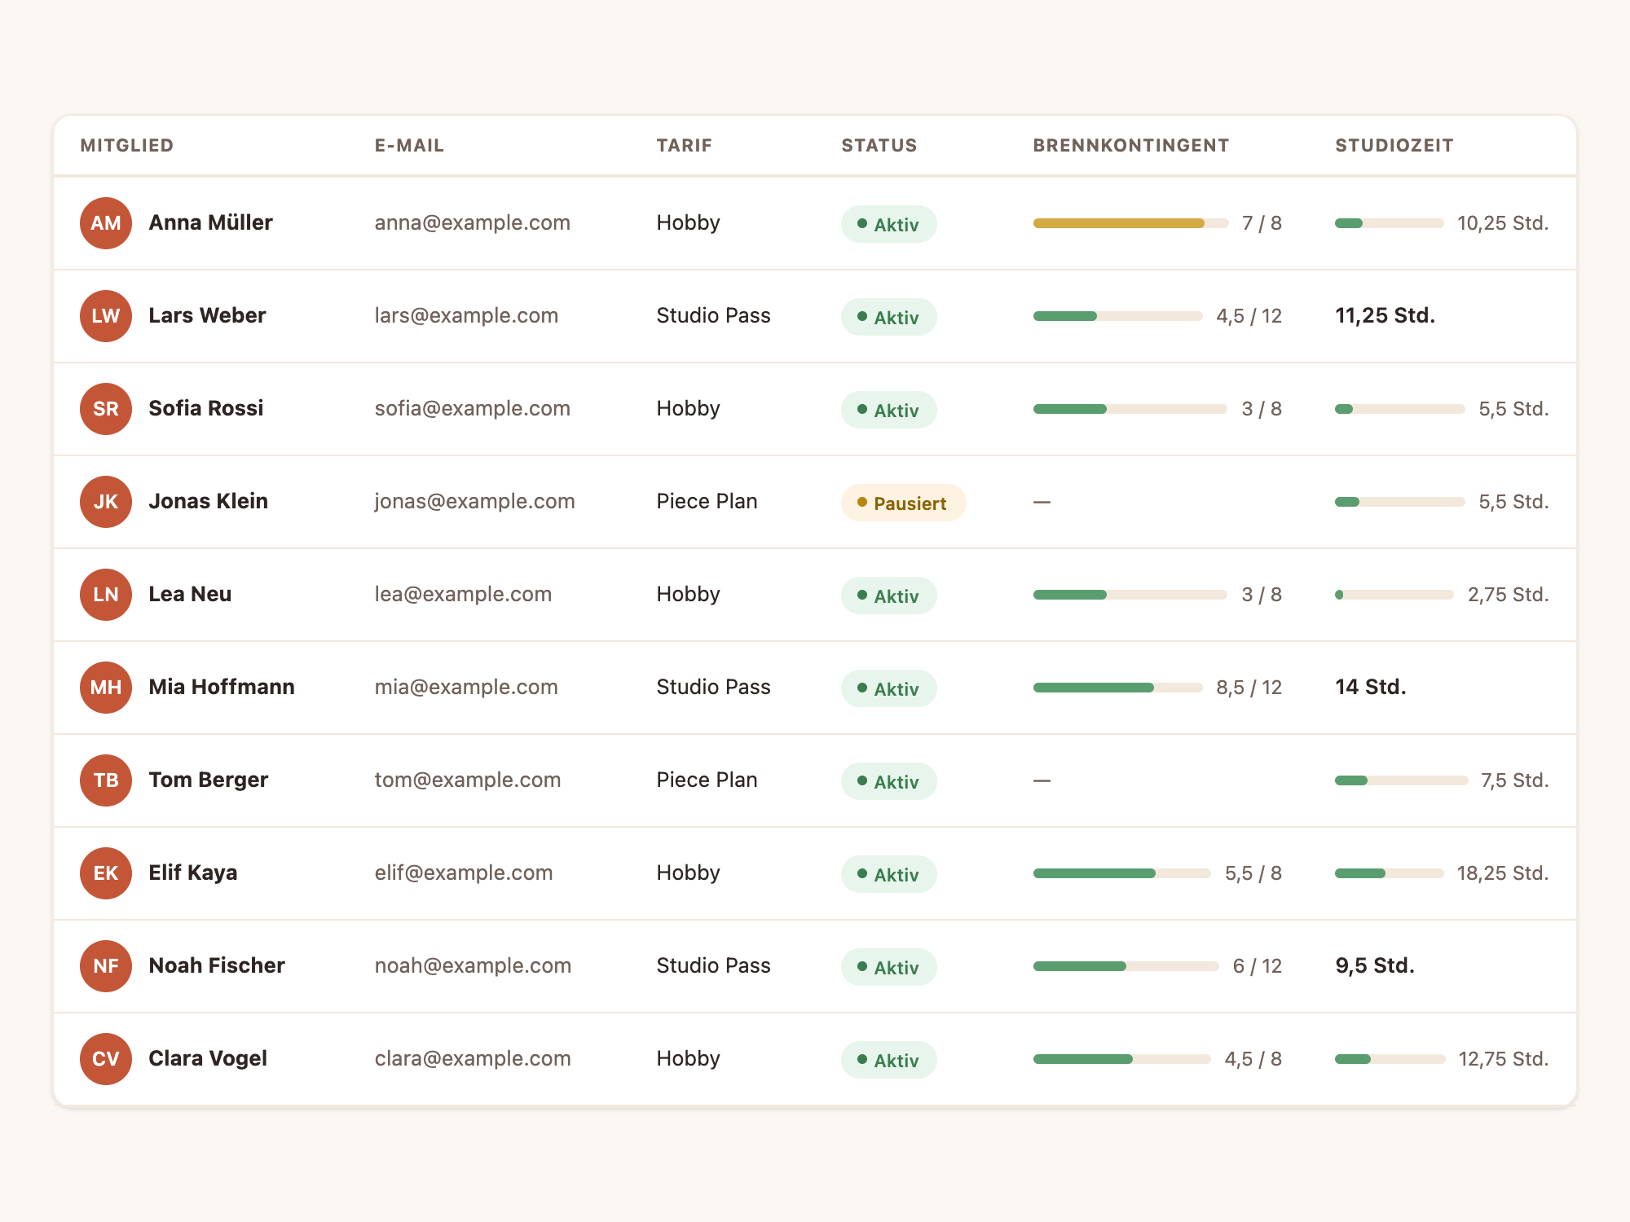Click the Tarif column header

[685, 146]
